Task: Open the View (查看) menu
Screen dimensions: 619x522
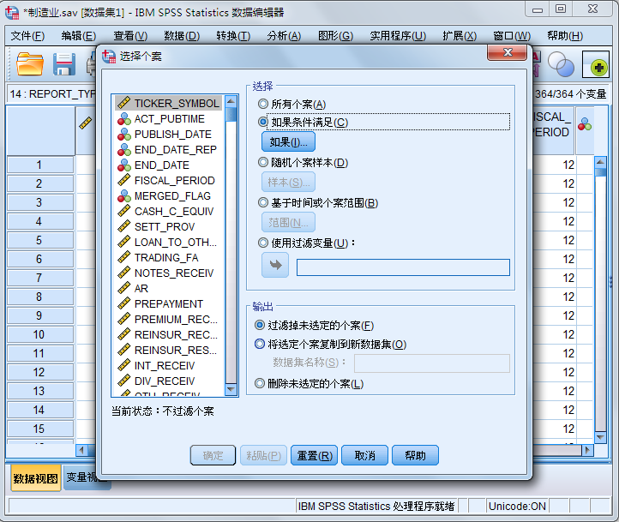Action: (x=130, y=36)
